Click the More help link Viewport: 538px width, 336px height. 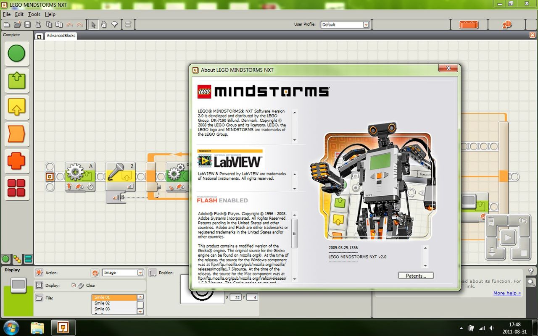click(x=507, y=293)
